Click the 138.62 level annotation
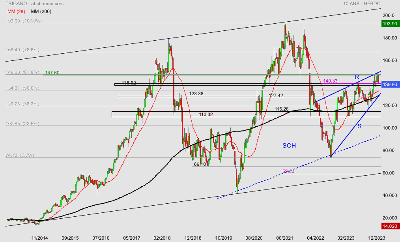The image size is (400, 242). click(x=129, y=83)
